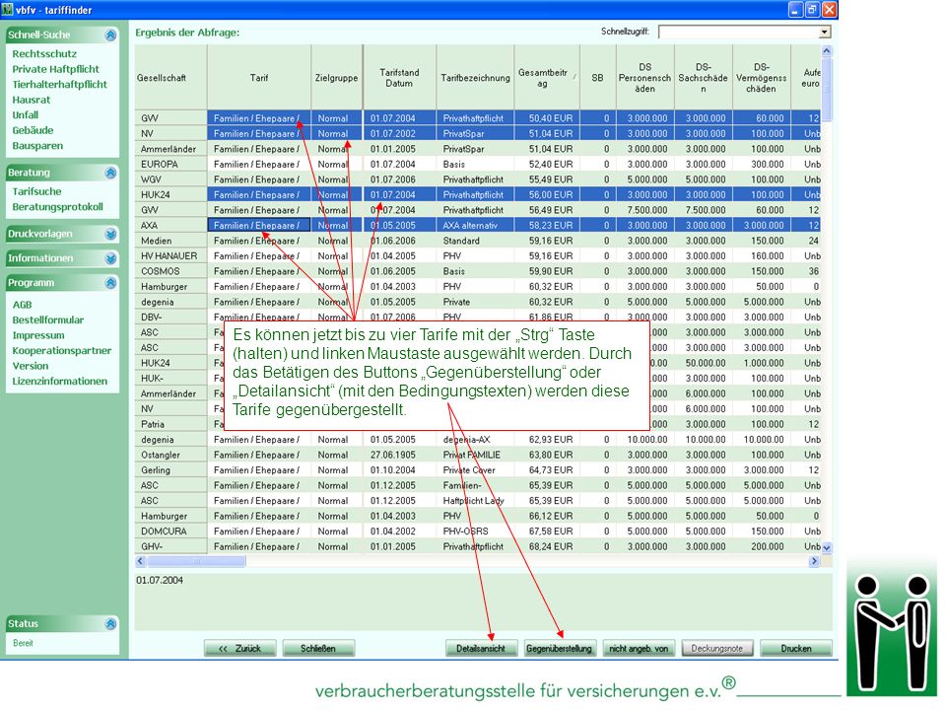The height and width of the screenshot is (710, 946).
Task: Open Bausparen quick search
Action: pyautogui.click(x=37, y=146)
